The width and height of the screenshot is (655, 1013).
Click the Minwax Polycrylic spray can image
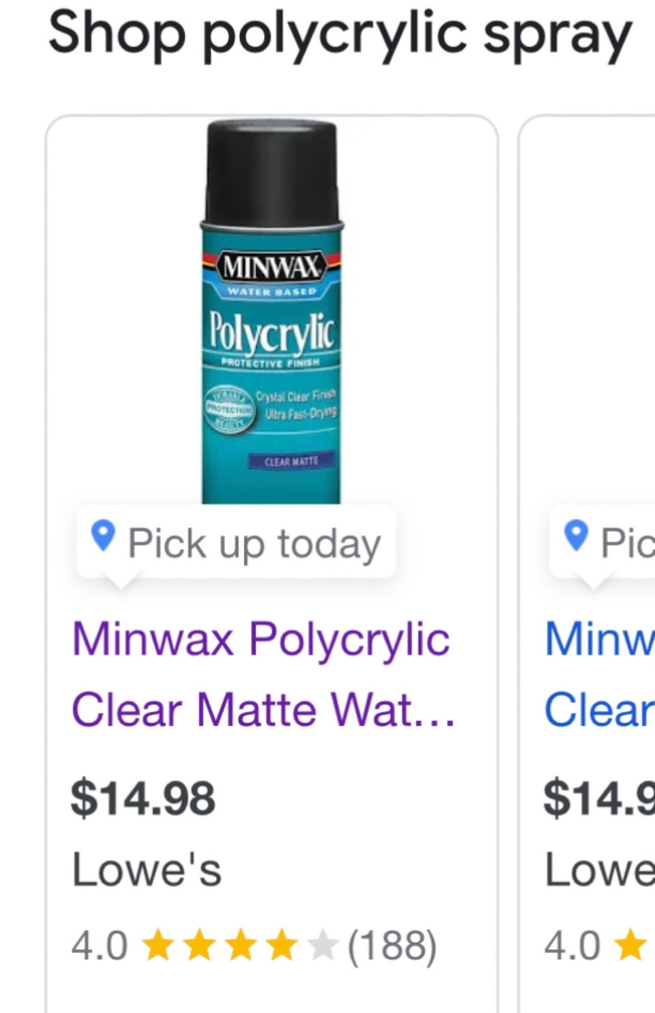point(271,314)
